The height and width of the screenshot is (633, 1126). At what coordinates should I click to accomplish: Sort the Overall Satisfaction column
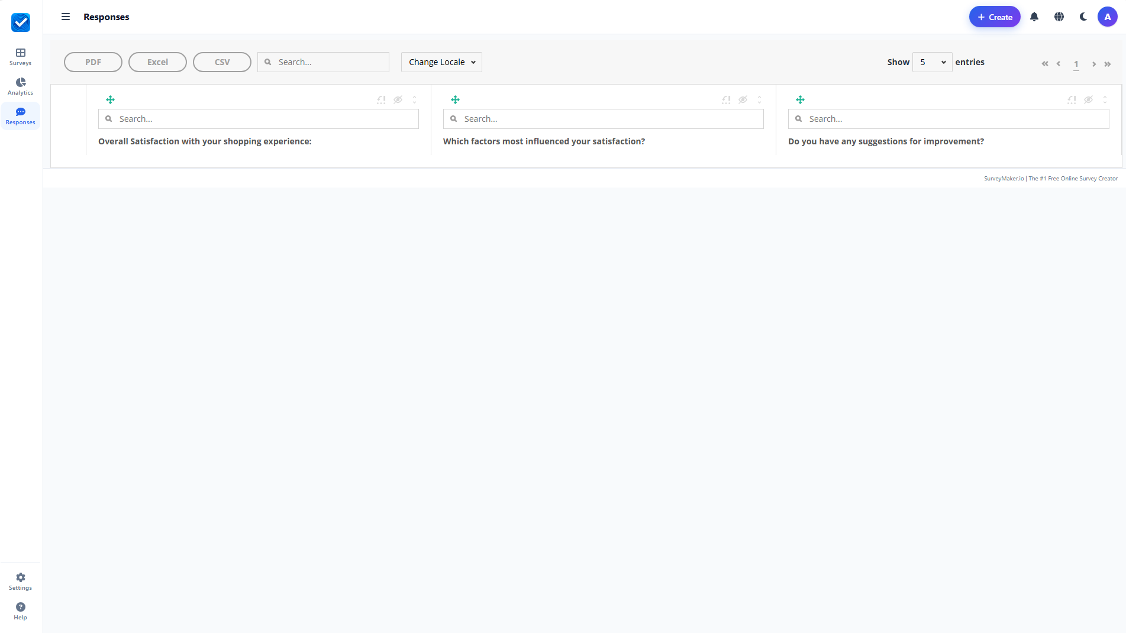pos(414,99)
